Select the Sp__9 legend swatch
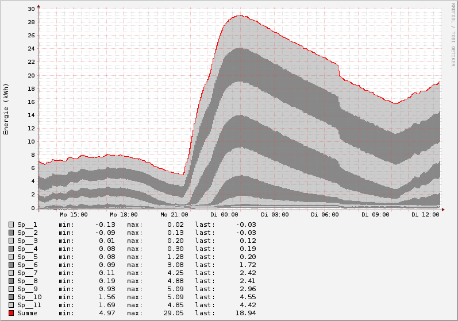This screenshot has width=458, height=321. 11,289
